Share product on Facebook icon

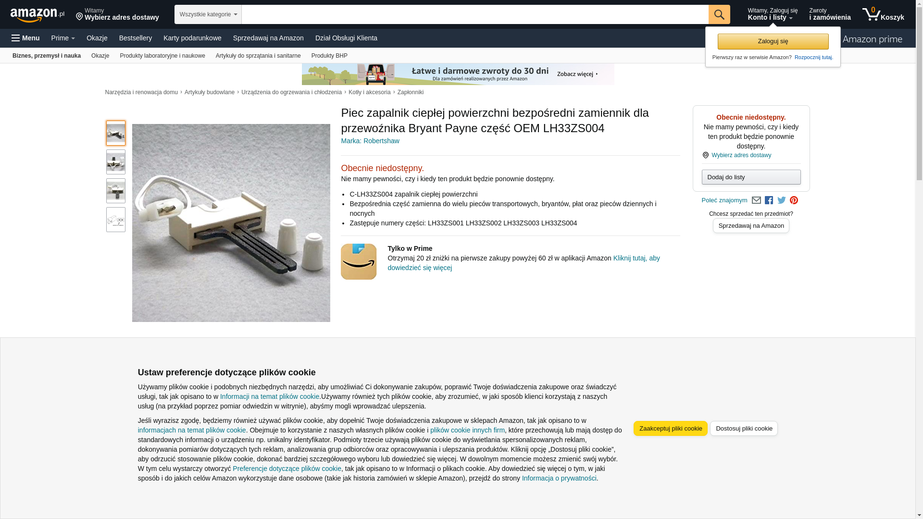[769, 200]
